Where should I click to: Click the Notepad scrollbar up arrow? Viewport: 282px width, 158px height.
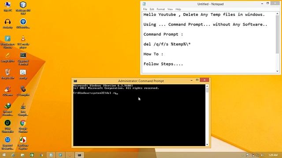[277, 14]
